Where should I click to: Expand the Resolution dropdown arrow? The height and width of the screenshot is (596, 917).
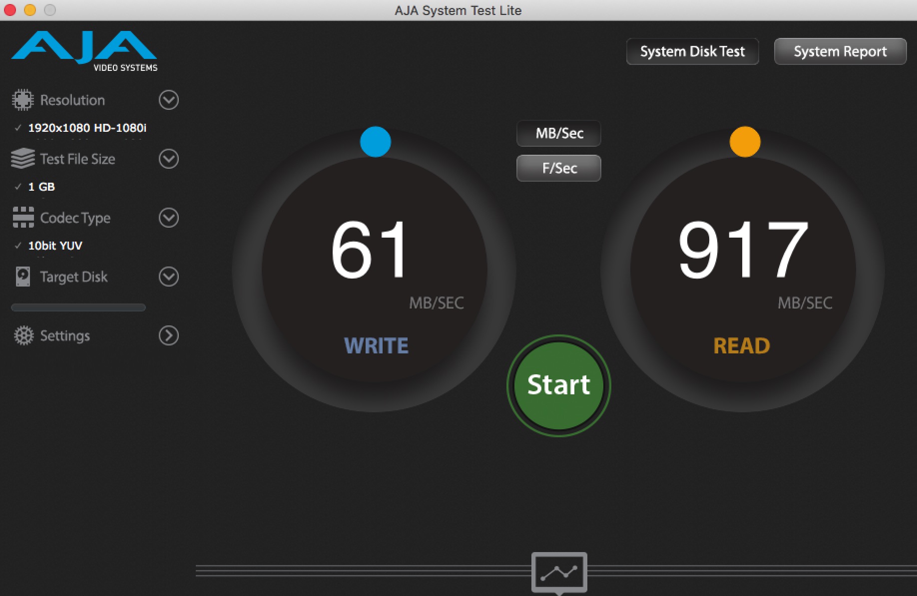coord(169,100)
